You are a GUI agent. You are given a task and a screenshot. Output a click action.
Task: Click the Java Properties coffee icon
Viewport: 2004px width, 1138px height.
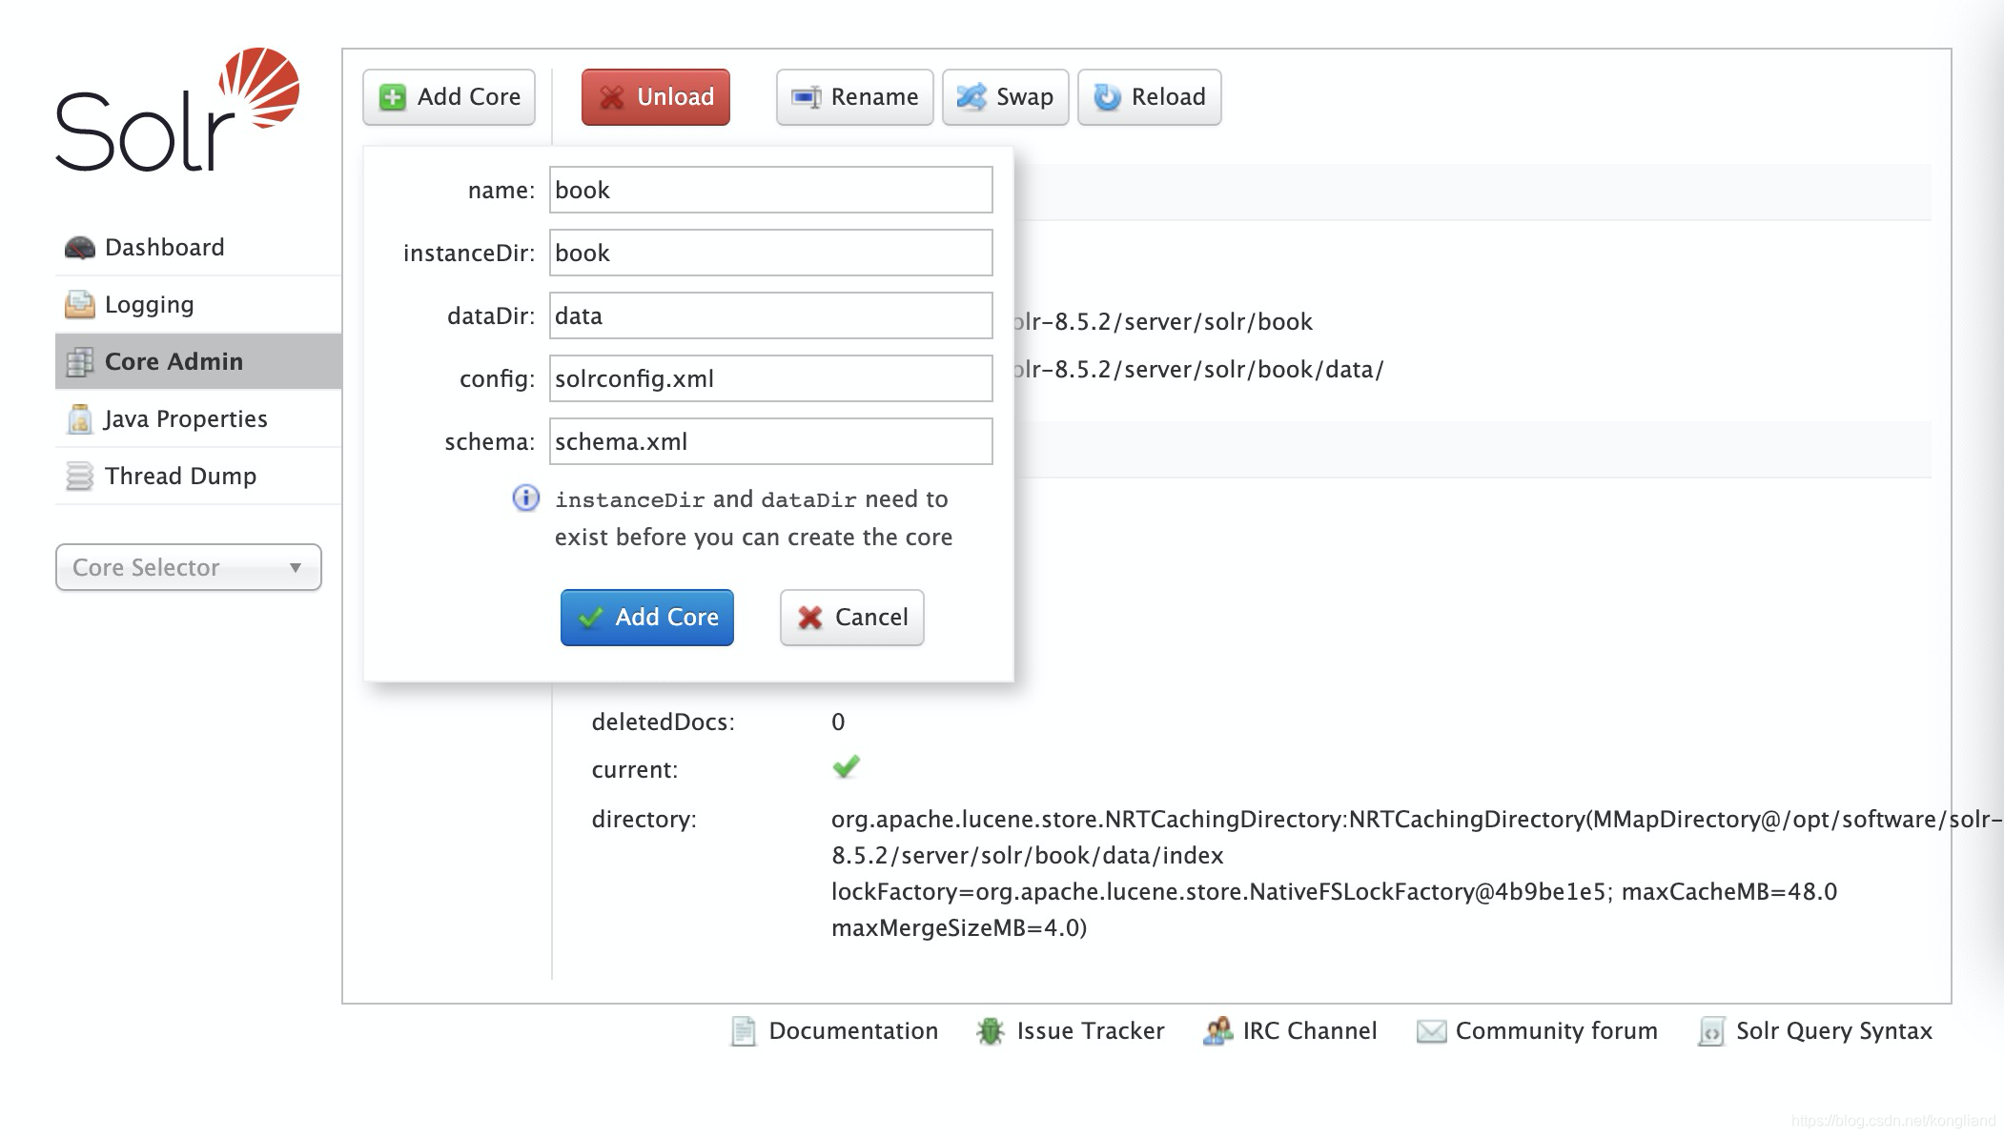click(81, 417)
